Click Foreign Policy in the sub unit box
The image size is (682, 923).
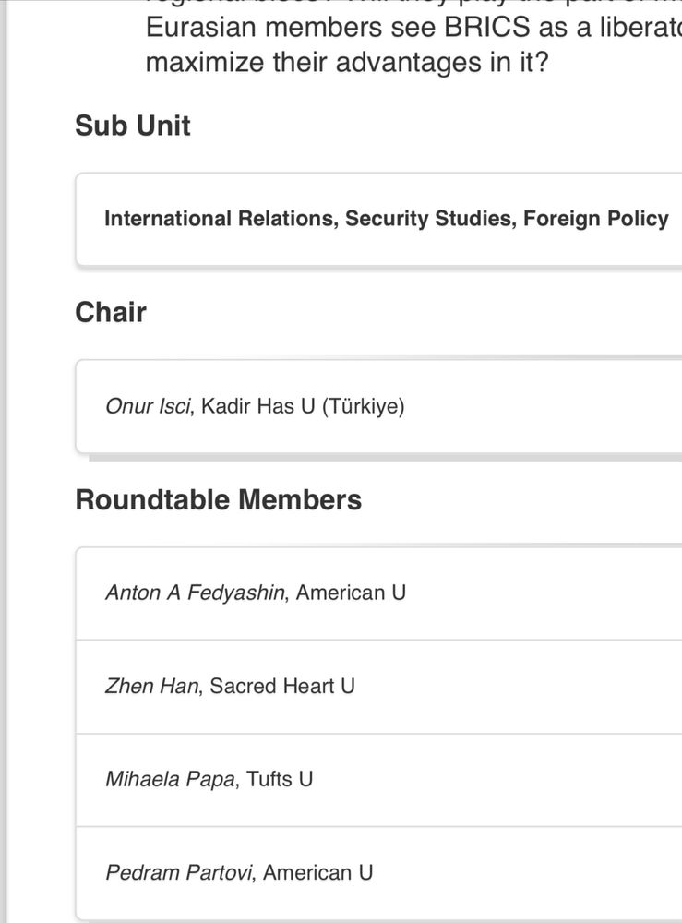coord(596,219)
